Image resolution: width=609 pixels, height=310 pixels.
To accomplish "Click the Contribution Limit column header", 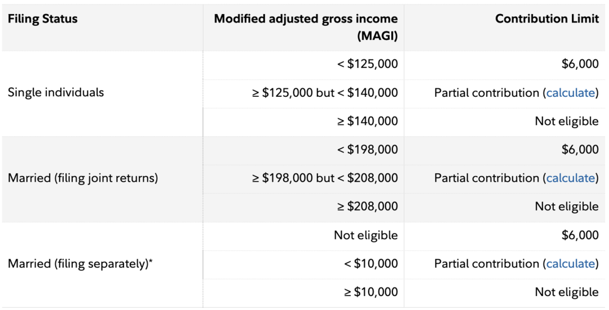I will 546,19.
